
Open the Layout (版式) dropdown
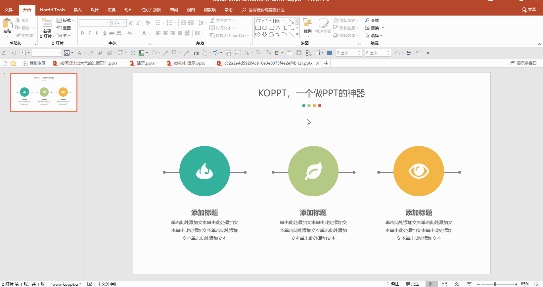pyautogui.click(x=65, y=20)
